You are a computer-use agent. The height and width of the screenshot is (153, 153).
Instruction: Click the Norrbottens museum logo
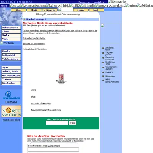[x=61, y=79]
